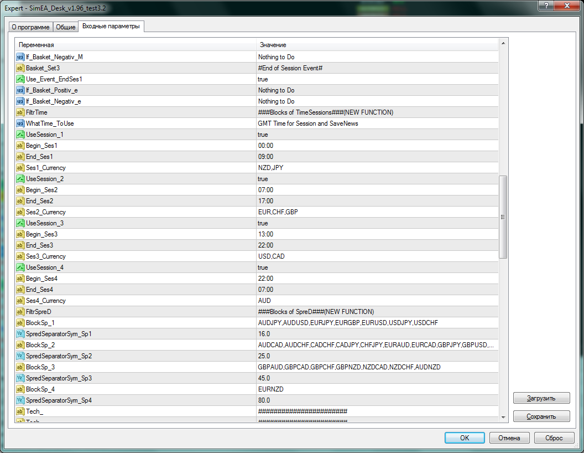Click the string icon next to Ses1_Currency
The image size is (584, 453).
tap(20, 168)
